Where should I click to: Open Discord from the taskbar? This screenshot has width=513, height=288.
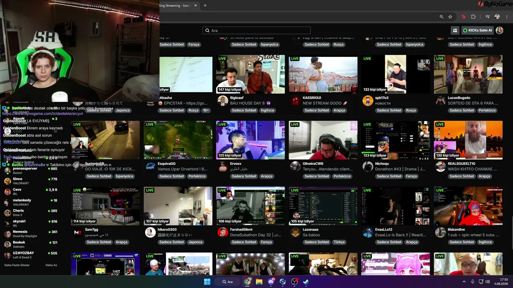[271, 282]
